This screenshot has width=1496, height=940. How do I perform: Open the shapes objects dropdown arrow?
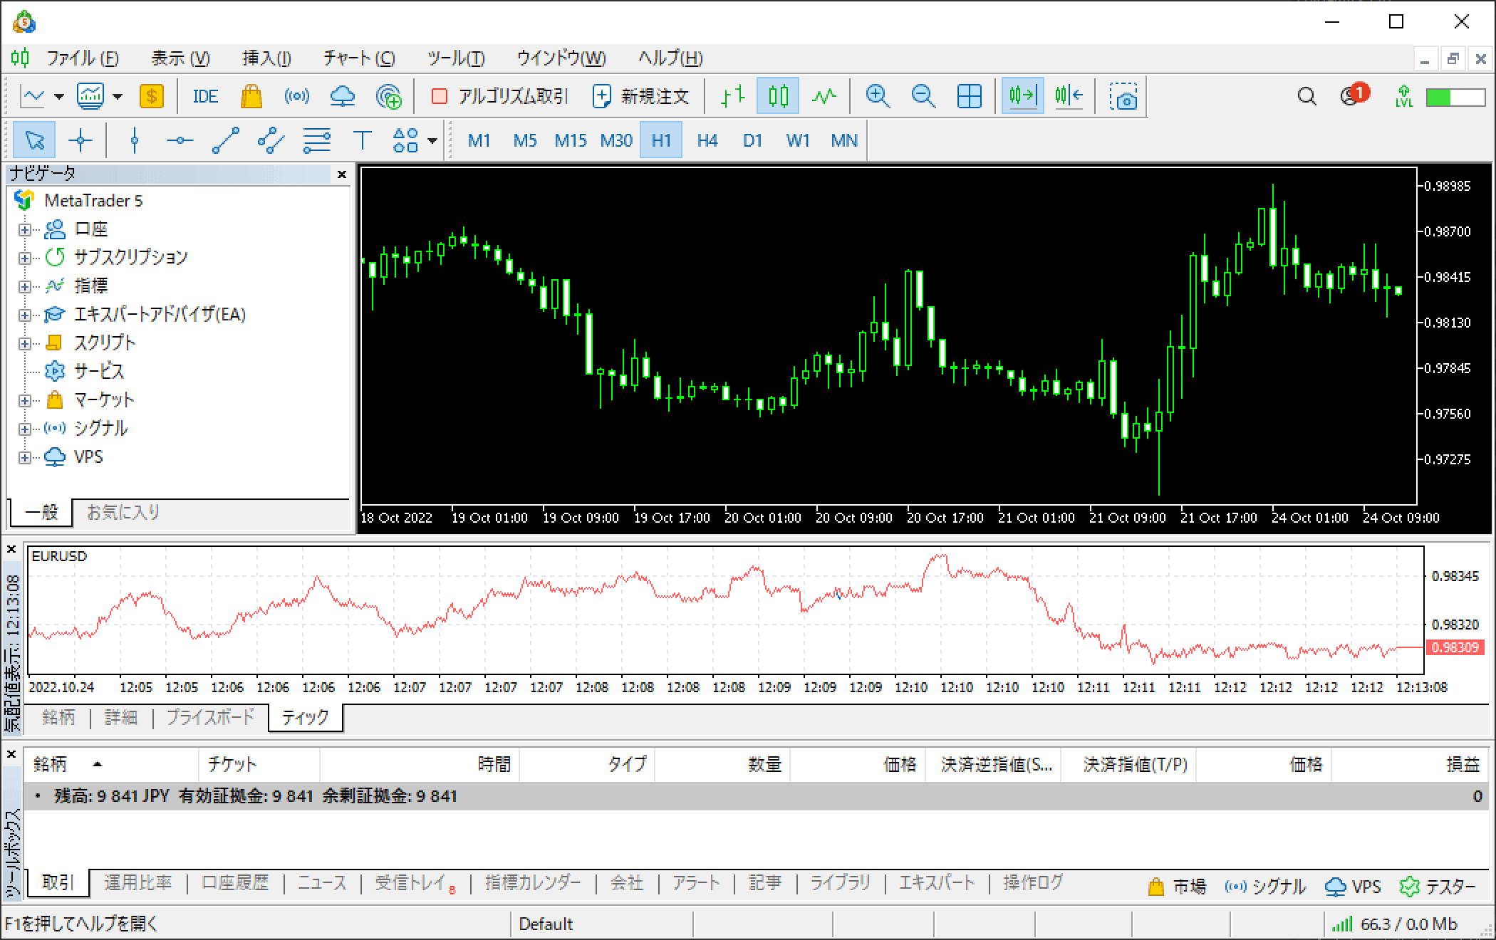point(432,140)
